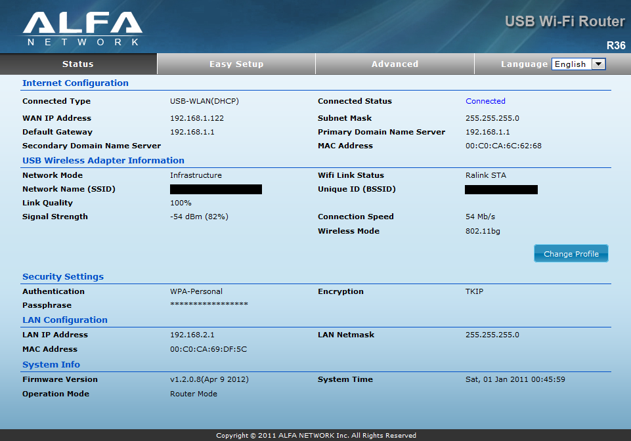Click the WPA-Personal authentication value
This screenshot has width=631, height=441.
(x=196, y=291)
